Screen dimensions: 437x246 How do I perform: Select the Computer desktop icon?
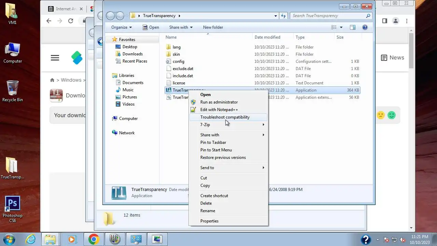[x=13, y=53]
